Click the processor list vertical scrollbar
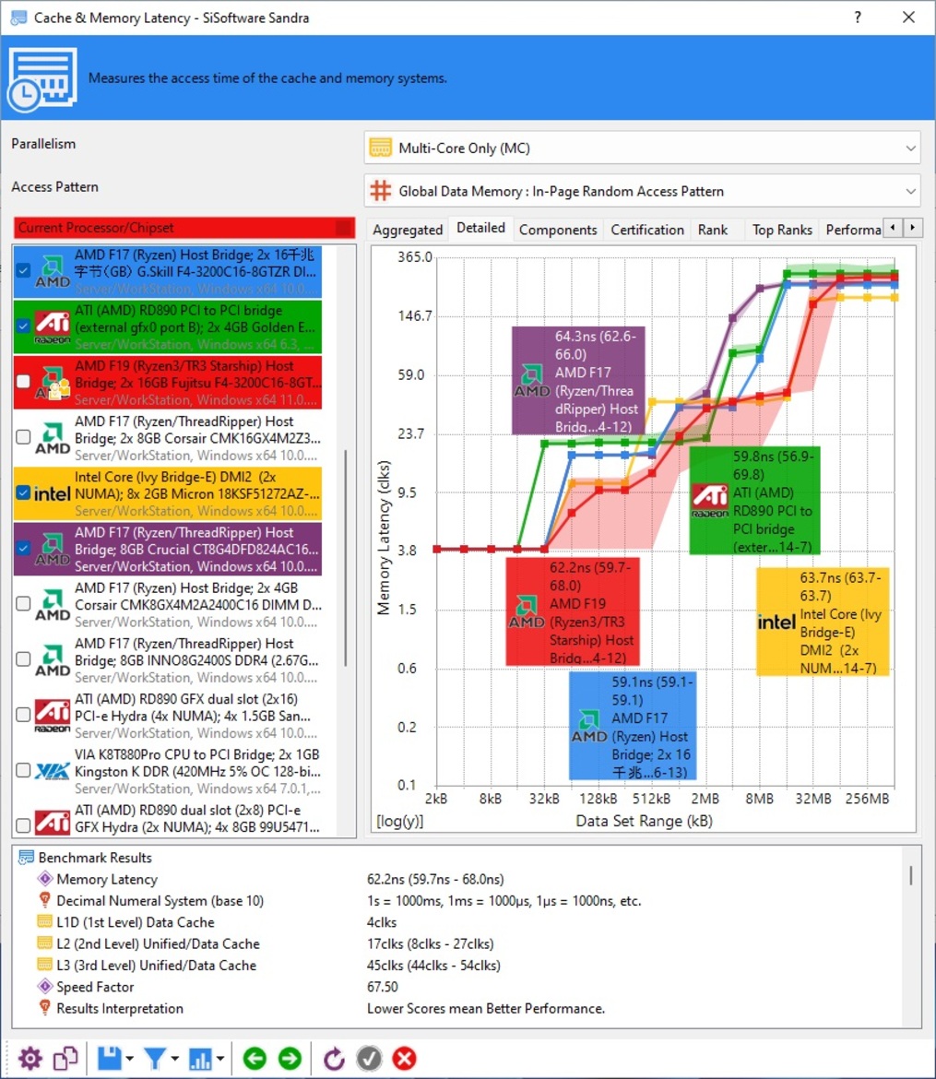 (x=346, y=557)
